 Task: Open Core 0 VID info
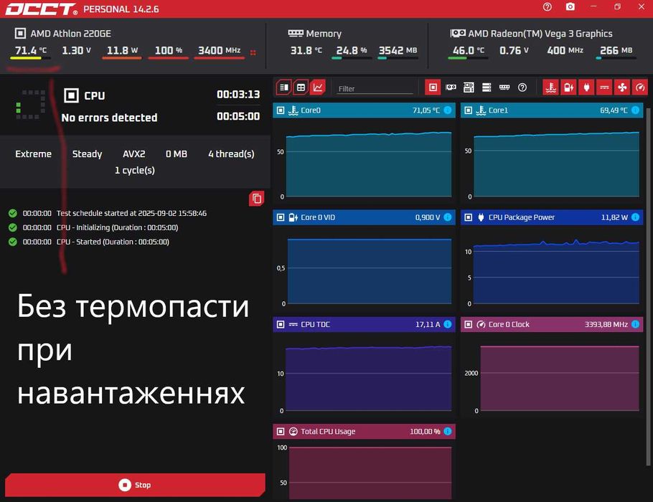click(448, 217)
